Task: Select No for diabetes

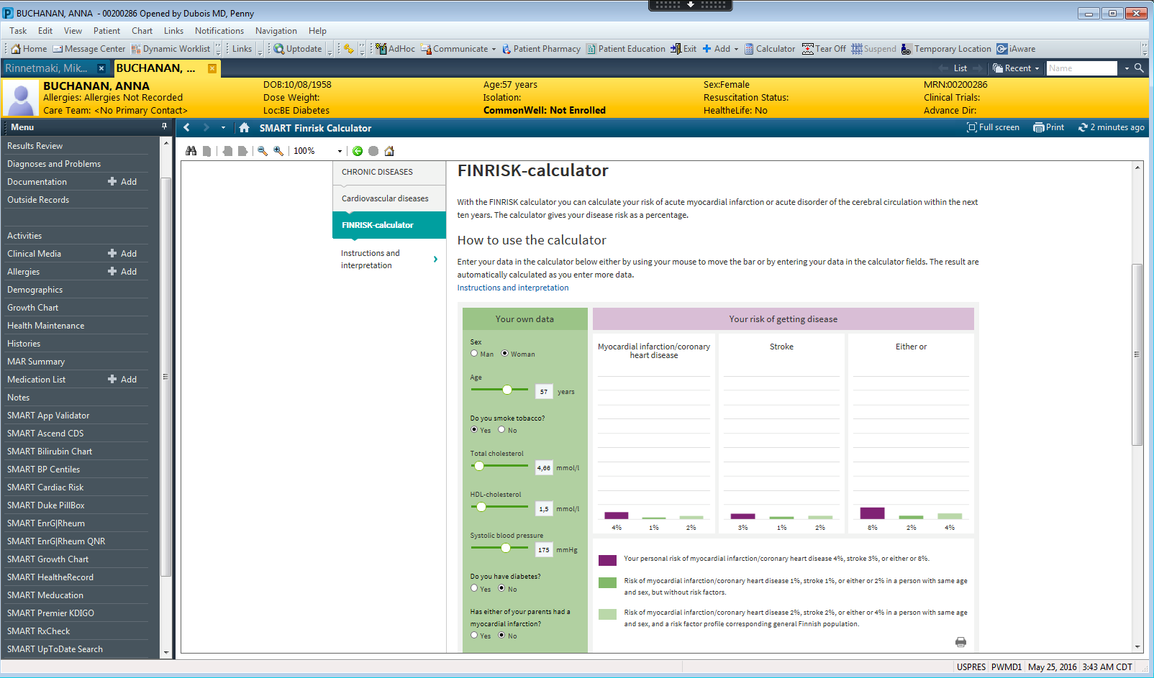Action: [501, 588]
